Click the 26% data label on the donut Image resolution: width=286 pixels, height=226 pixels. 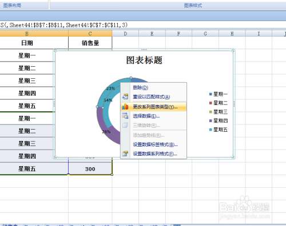106,132
